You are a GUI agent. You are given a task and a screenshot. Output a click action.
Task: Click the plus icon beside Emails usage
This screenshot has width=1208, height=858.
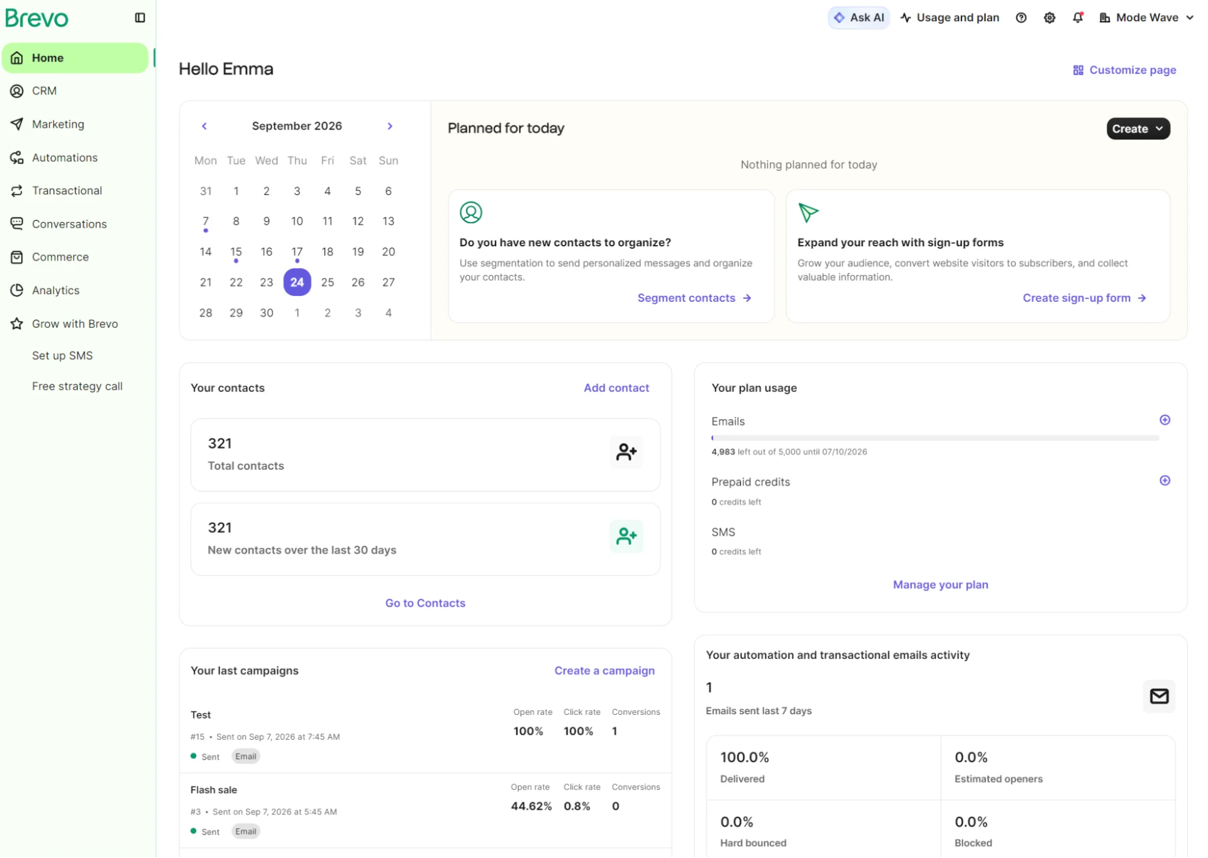(1164, 420)
